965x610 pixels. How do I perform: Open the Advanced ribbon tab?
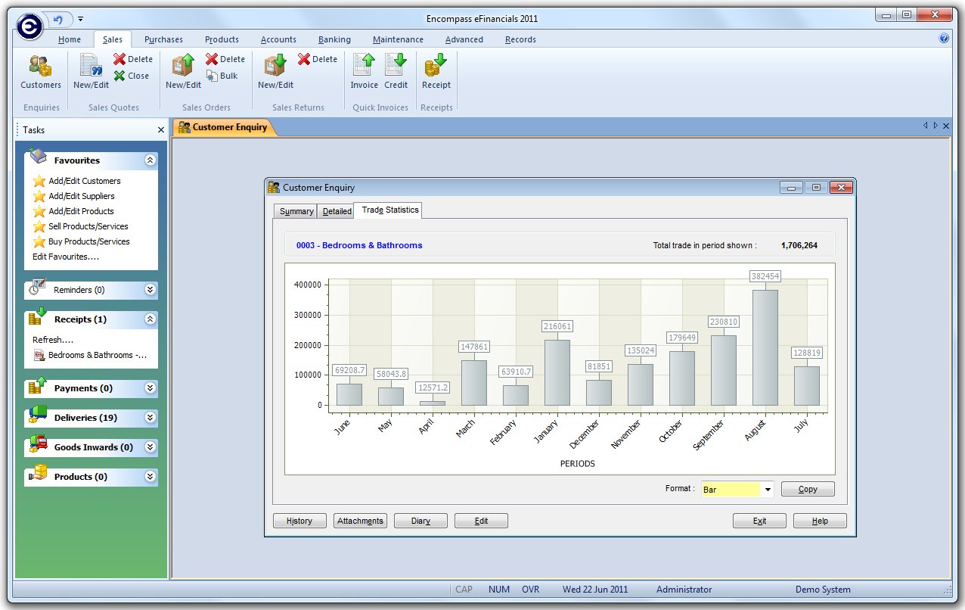(x=464, y=39)
